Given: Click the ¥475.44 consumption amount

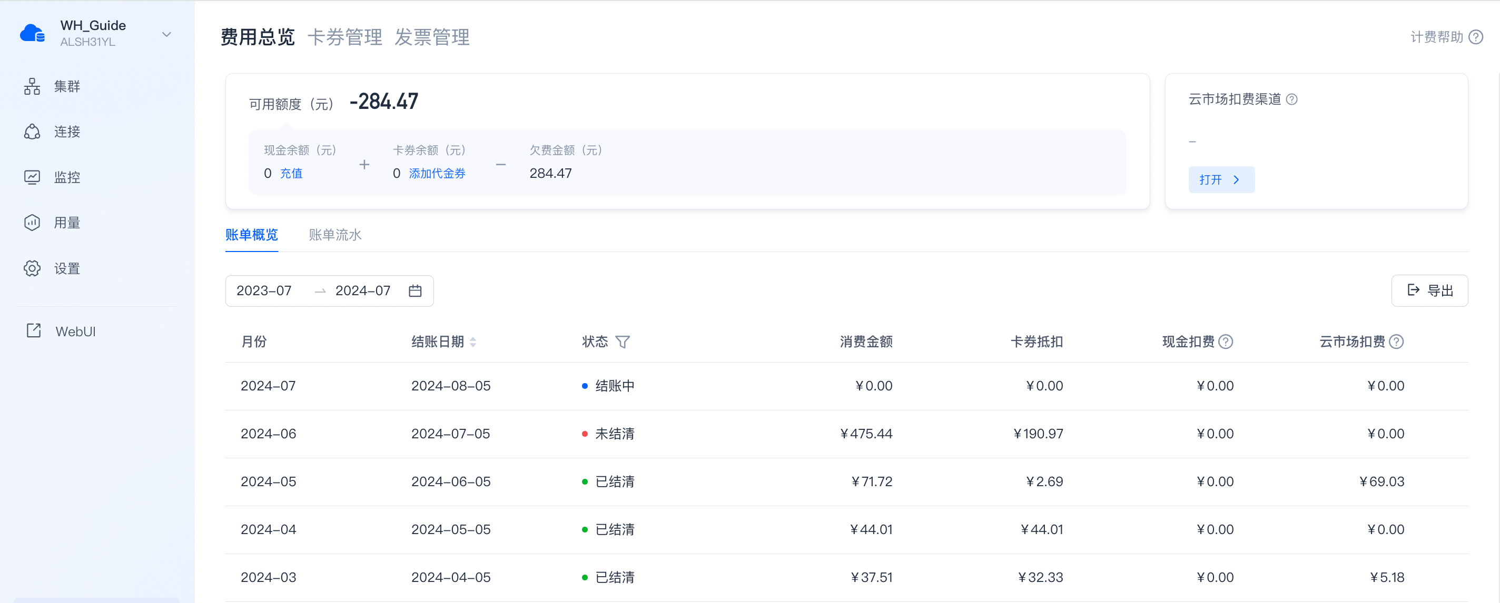Looking at the screenshot, I should point(866,434).
